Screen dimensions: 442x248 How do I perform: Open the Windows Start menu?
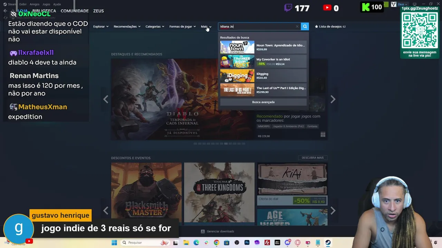pyautogui.click(x=114, y=242)
